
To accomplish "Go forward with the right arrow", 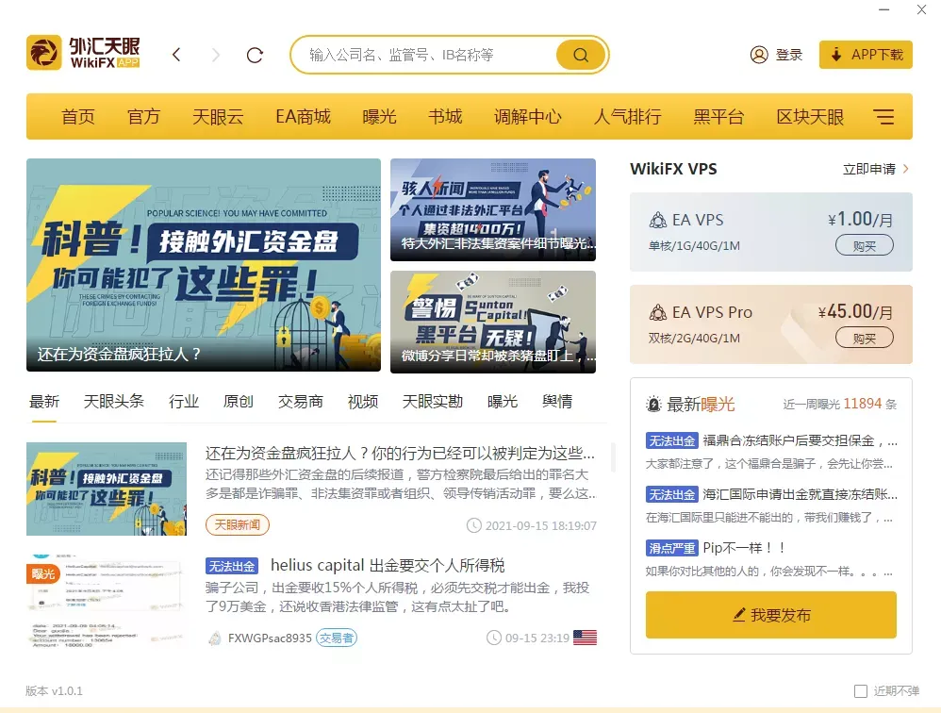I will pos(216,55).
